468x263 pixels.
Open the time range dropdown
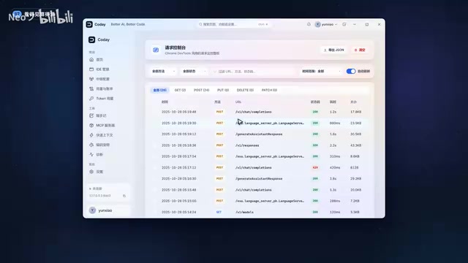pos(320,72)
